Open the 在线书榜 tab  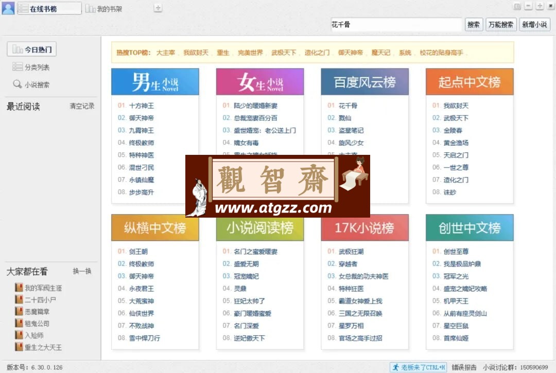[49, 9]
